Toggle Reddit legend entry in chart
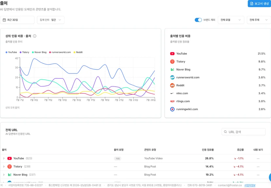 78,52
